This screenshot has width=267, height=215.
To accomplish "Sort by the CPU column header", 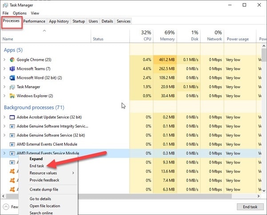I will [141, 36].
